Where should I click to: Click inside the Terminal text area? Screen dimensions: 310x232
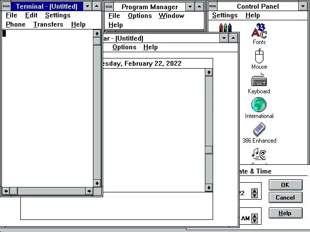[47, 108]
